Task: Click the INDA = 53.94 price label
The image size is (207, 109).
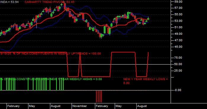Action: [9, 2]
